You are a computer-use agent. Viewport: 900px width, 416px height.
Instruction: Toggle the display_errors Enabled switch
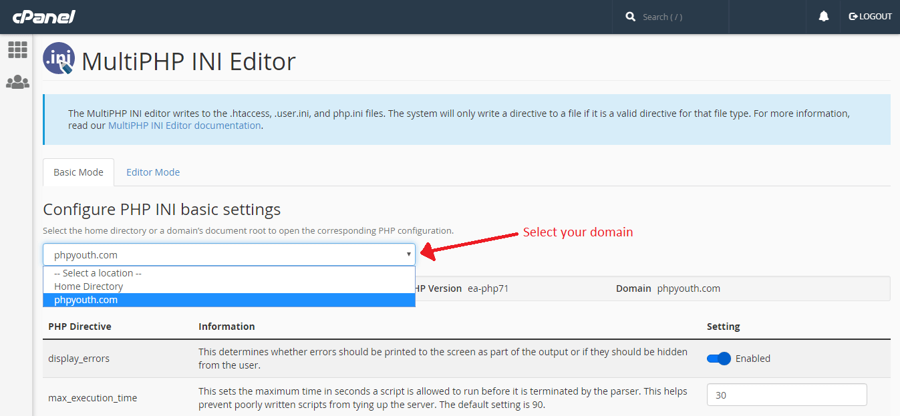pos(719,359)
